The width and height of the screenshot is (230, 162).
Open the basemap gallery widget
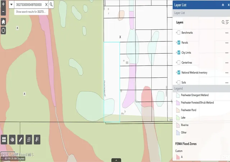pyautogui.click(x=4, y=139)
